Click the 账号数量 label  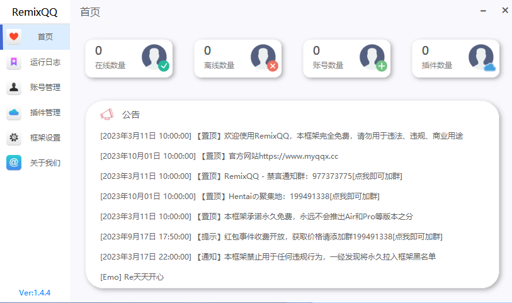[328, 66]
